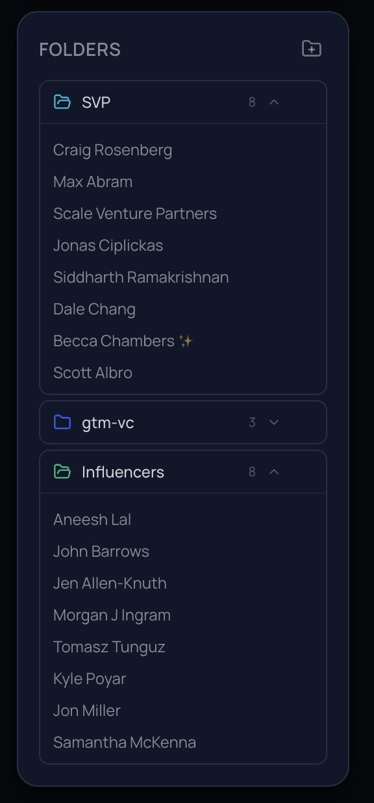Open Max Abram's entry
The width and height of the screenshot is (374, 803).
pos(92,182)
